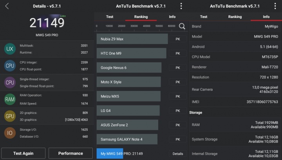Select the IMEI row
Viewport: 282px width, 160px height.
[235, 102]
